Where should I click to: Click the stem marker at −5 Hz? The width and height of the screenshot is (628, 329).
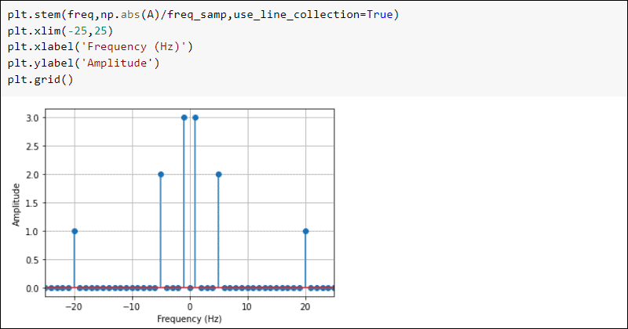tap(161, 175)
